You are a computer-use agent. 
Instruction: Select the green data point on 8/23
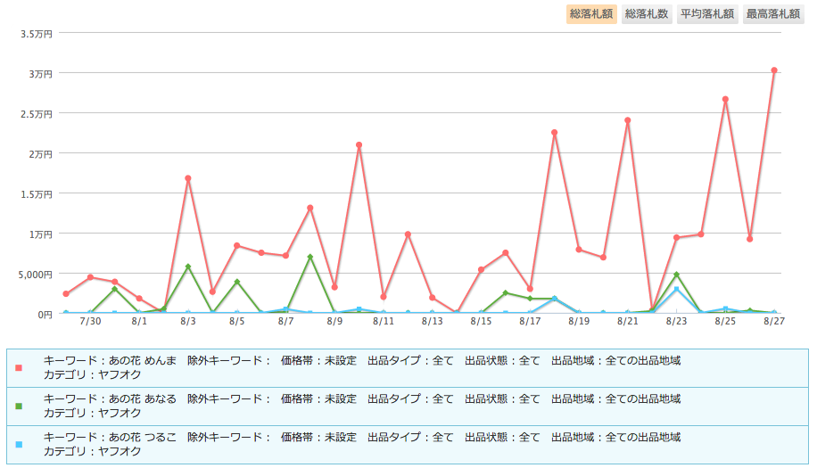tap(677, 275)
